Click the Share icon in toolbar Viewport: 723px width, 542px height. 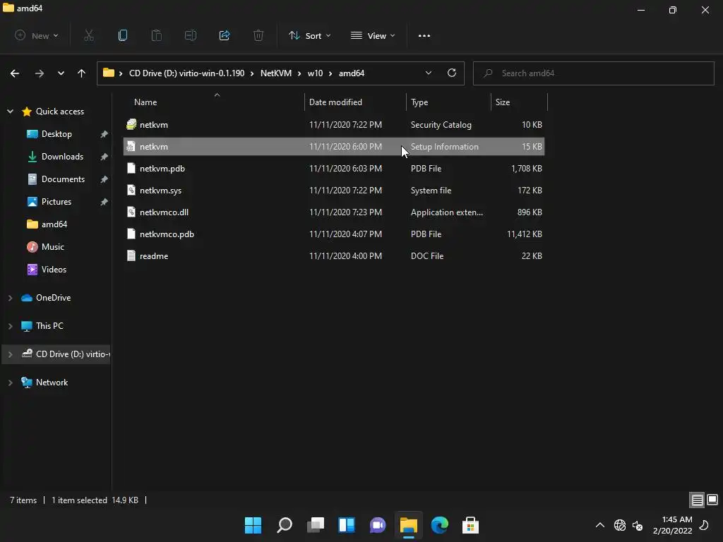click(x=225, y=35)
